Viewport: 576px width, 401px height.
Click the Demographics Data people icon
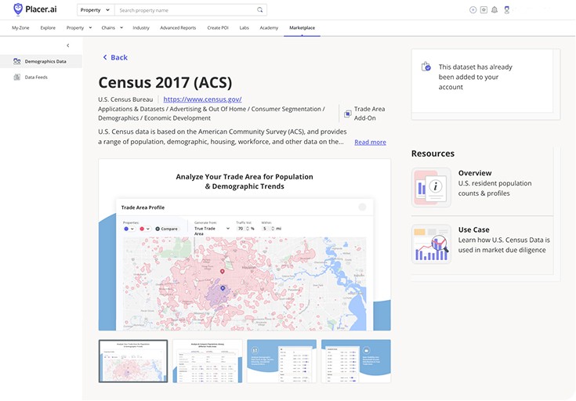click(x=17, y=61)
